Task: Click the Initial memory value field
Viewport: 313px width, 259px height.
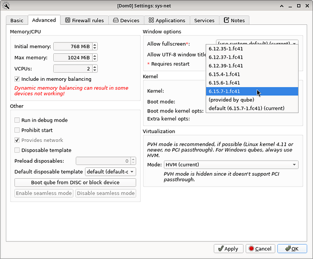Action: (73, 47)
